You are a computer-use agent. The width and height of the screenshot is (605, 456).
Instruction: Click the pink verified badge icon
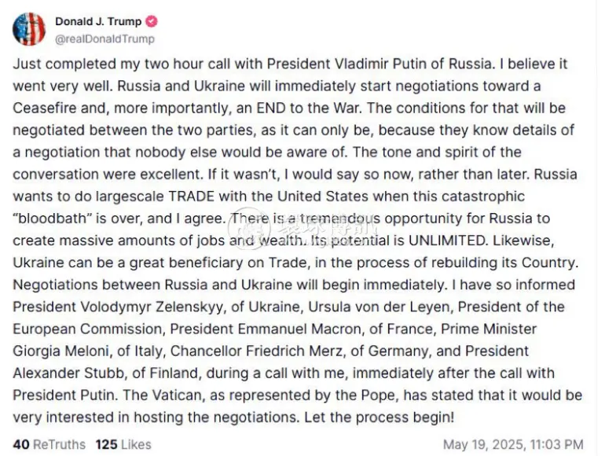pos(151,22)
